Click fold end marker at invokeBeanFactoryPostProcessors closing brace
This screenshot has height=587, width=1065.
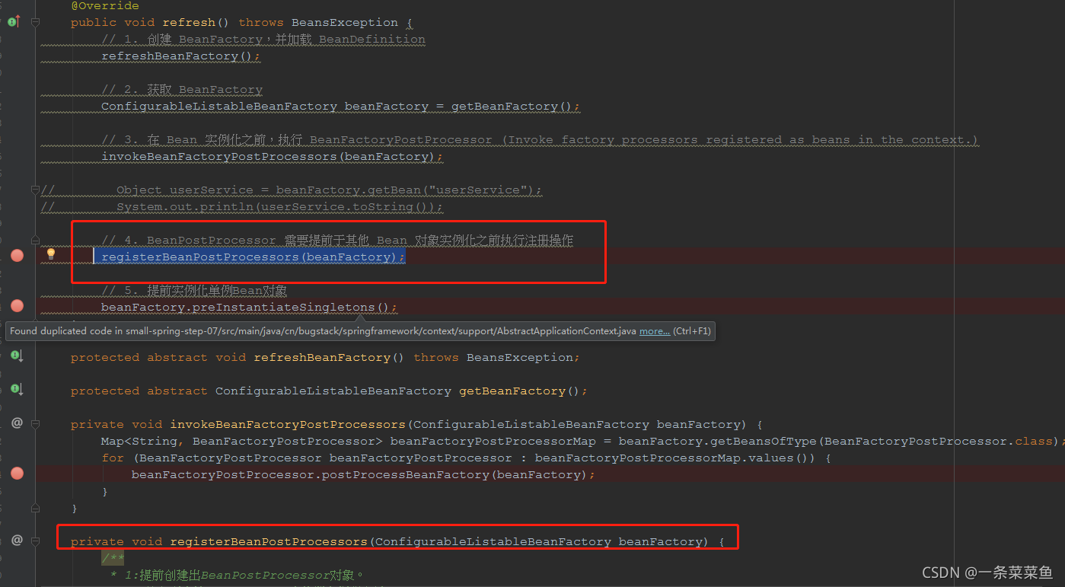pos(35,508)
